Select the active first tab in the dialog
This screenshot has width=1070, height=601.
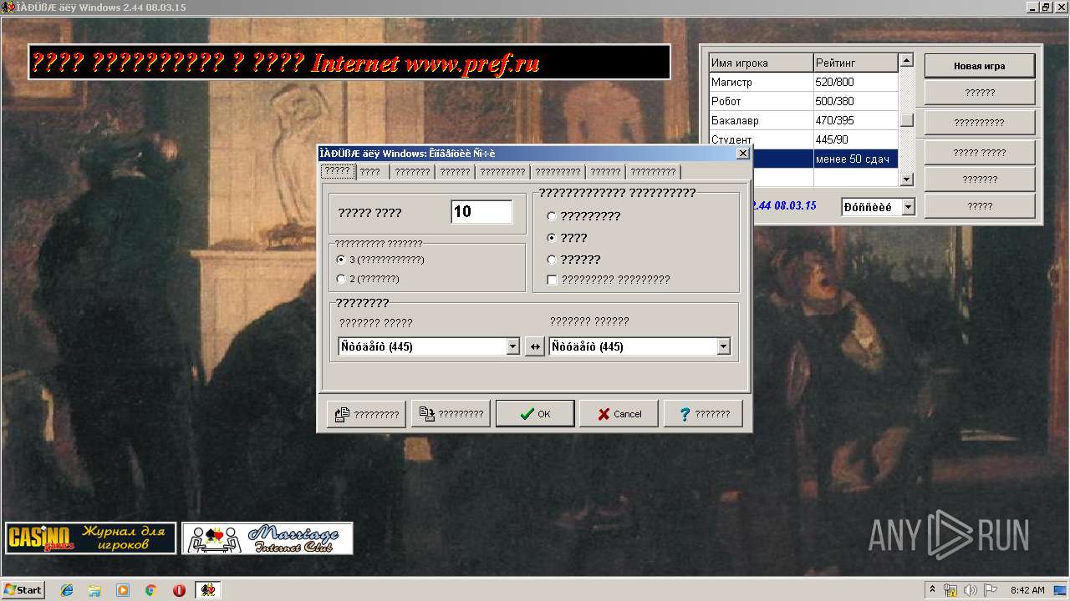click(x=338, y=171)
